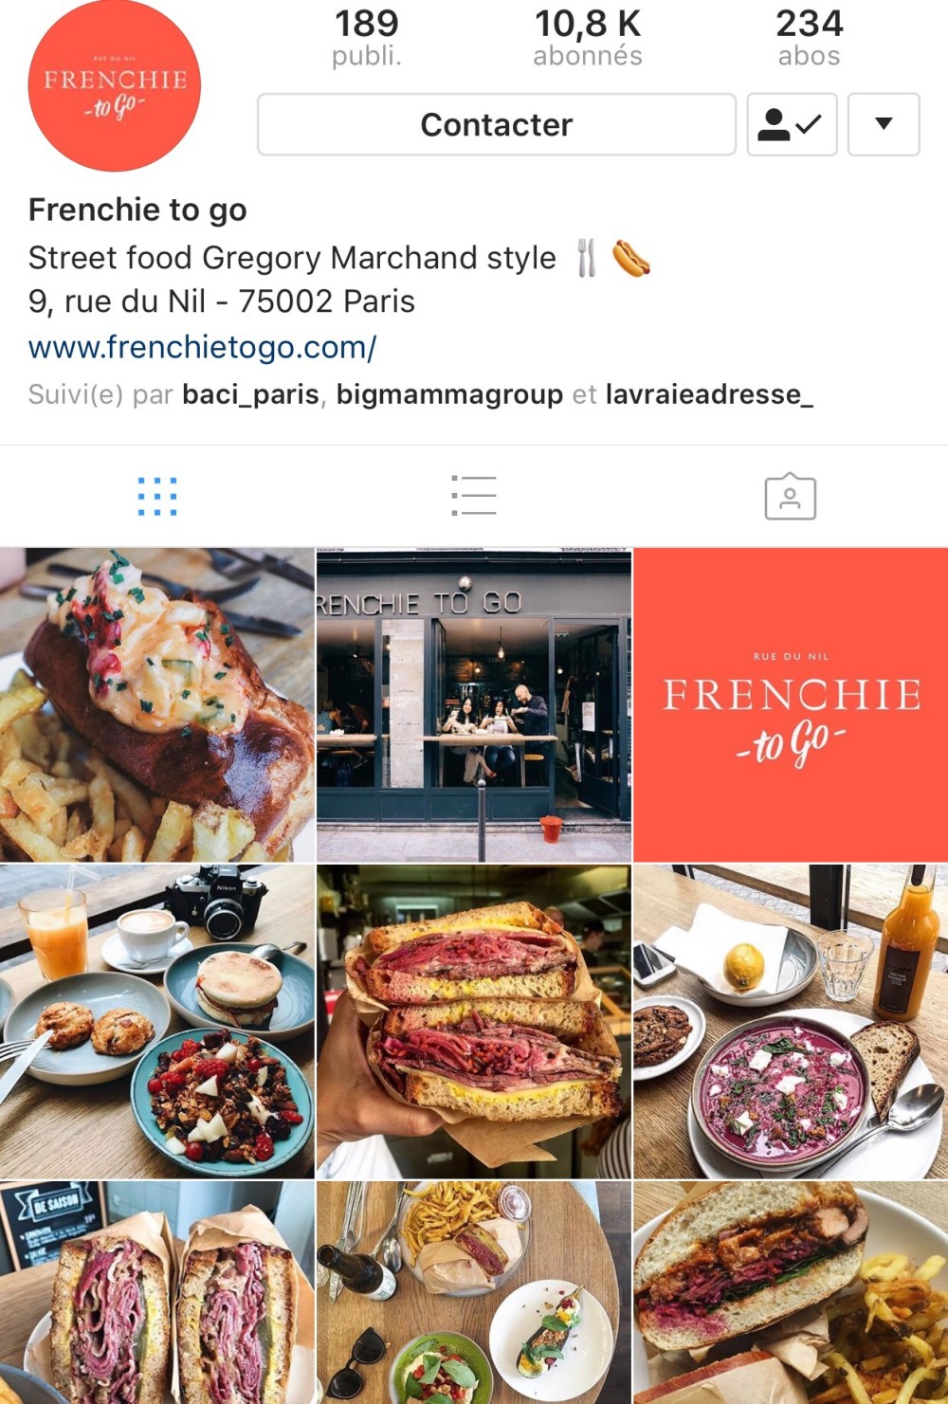The image size is (948, 1404).
Task: View the 10,8 K abonnés list
Action: pyautogui.click(x=588, y=38)
